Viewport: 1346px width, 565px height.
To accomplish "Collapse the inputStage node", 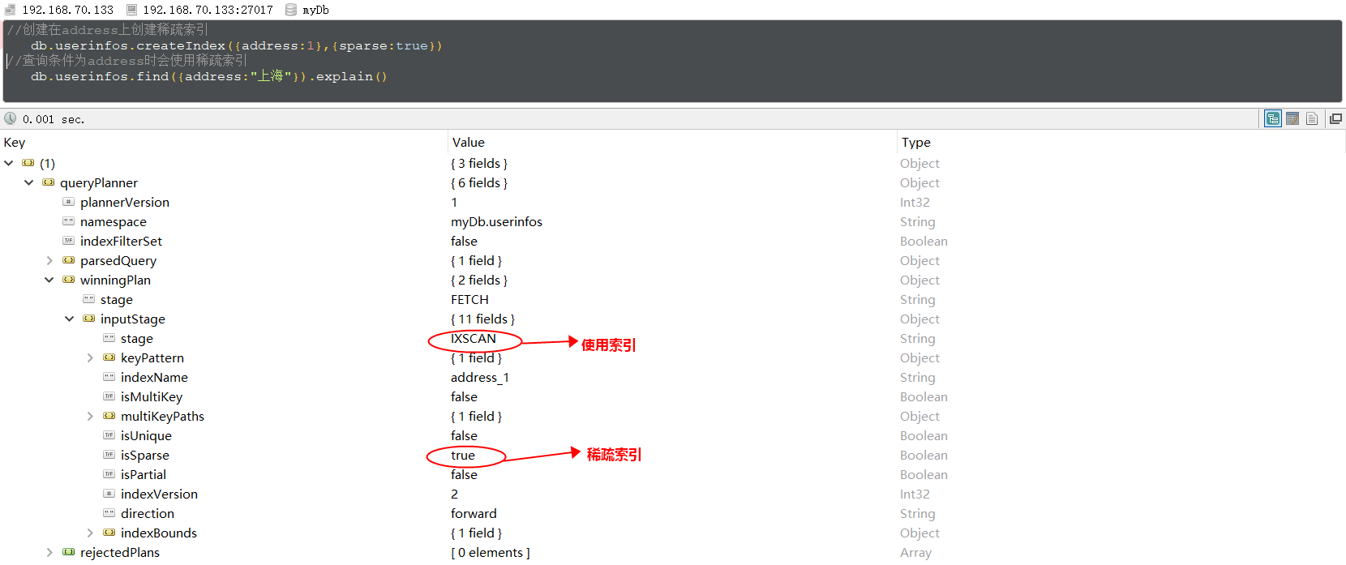I will tap(70, 319).
